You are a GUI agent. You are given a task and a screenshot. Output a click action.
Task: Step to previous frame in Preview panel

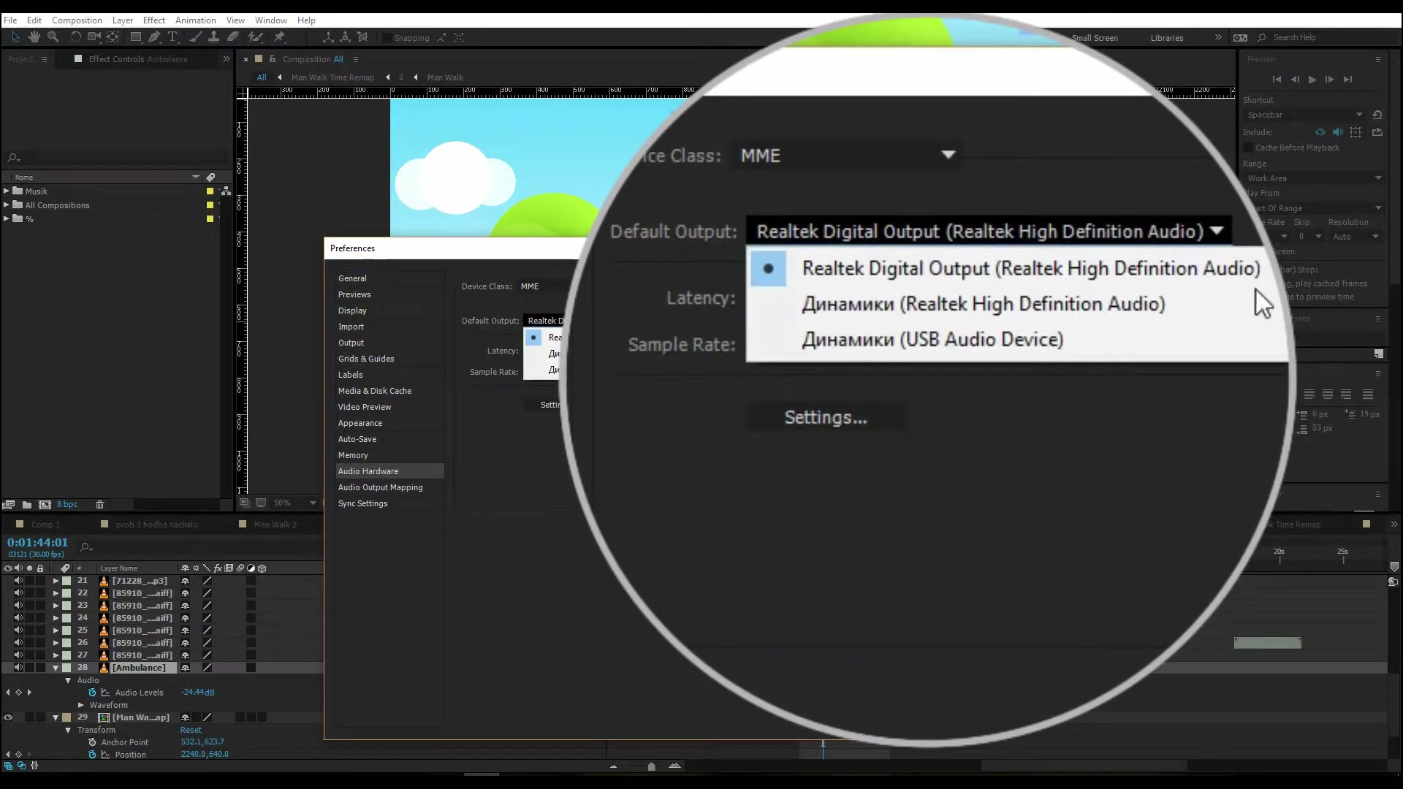(1295, 80)
